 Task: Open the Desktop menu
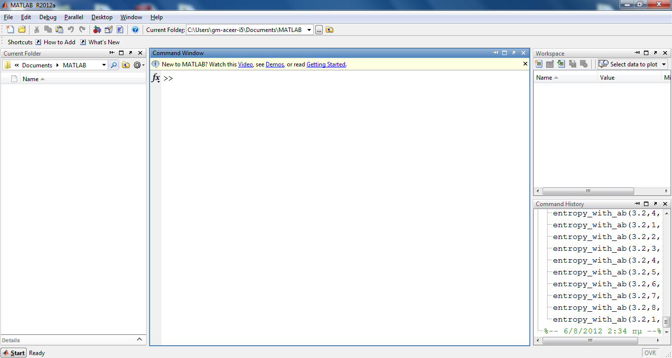102,17
